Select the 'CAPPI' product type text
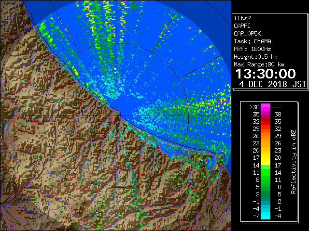Viewport: 309px width, 231px height. click(242, 26)
